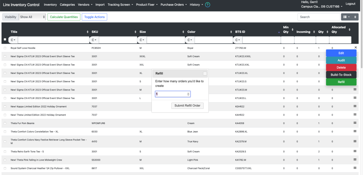363x175 pixels.
Task: Expand the Title filter condition dropdown
Action: click(x=13, y=40)
